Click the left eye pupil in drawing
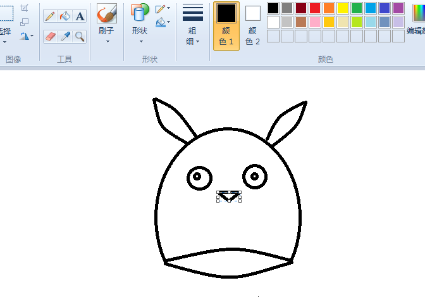Viewport: 425px width, 297px height. point(197,177)
